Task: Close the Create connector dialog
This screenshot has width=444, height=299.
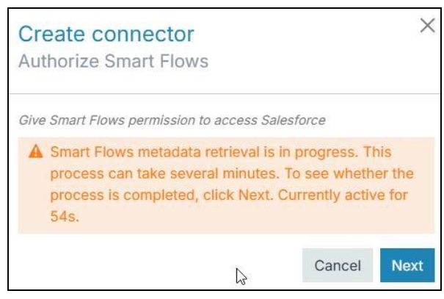Action: pyautogui.click(x=427, y=26)
